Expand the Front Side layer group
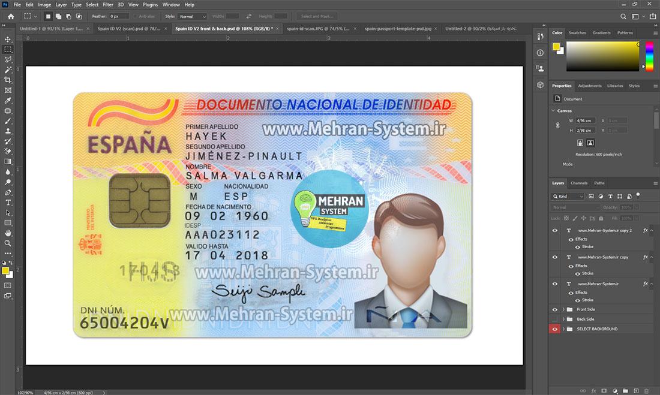Viewport: 660px width, 395px height. tap(563, 309)
